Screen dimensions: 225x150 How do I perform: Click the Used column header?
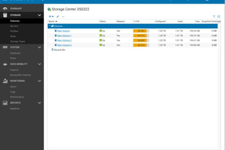[180, 22]
